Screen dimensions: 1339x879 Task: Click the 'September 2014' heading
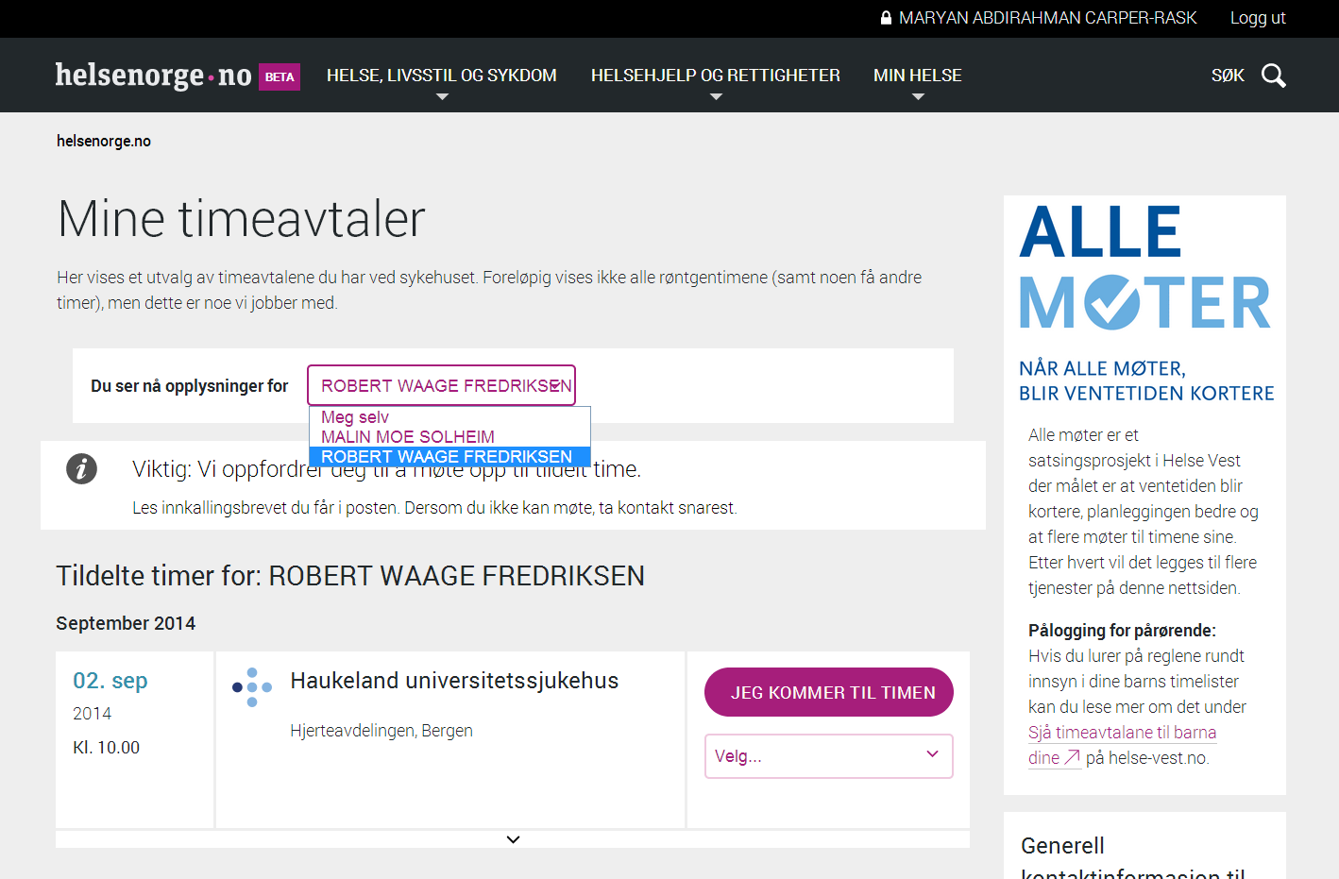pyautogui.click(x=126, y=623)
